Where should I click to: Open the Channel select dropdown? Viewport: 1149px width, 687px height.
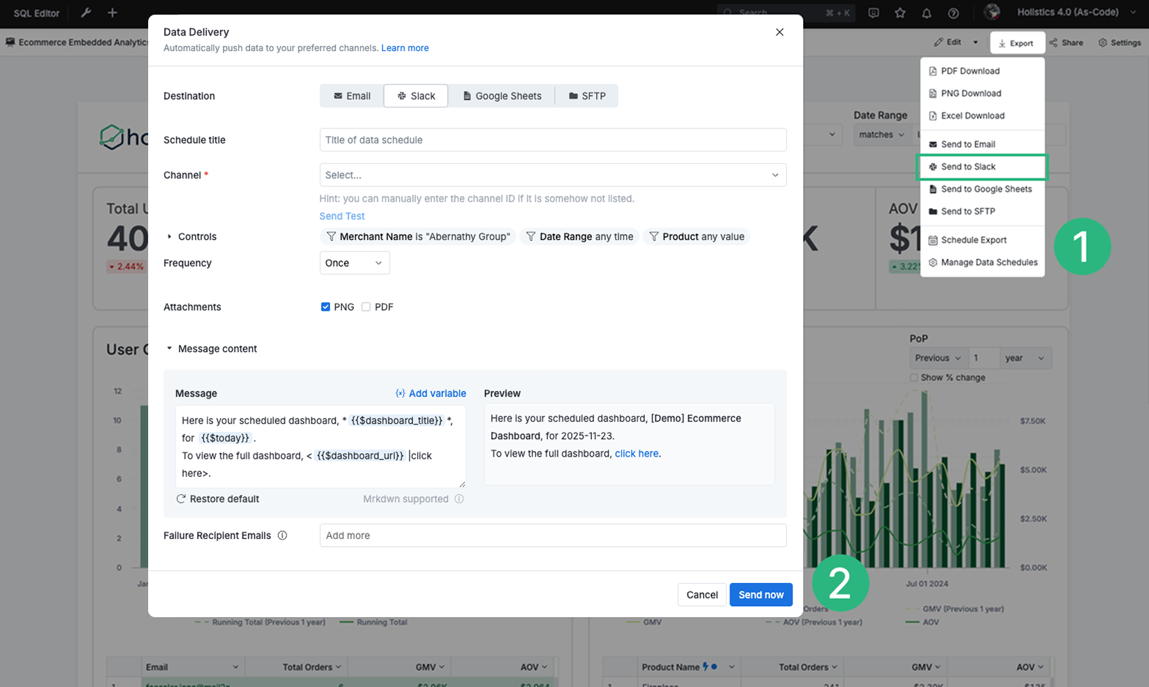[552, 175]
